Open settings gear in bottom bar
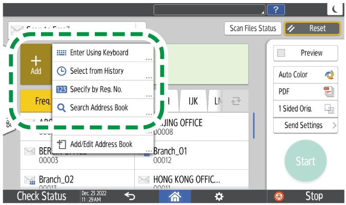The width and height of the screenshot is (346, 205). tap(219, 196)
